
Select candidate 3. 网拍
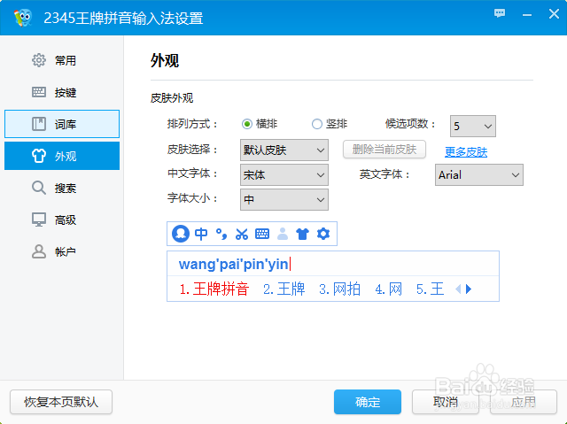[x=339, y=289]
